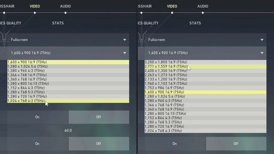
Task: Choose 1,280 x 960 4:3 in right list
Action: (x=205, y=101)
